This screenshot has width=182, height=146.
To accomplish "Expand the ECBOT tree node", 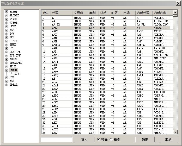I will tap(7, 12).
